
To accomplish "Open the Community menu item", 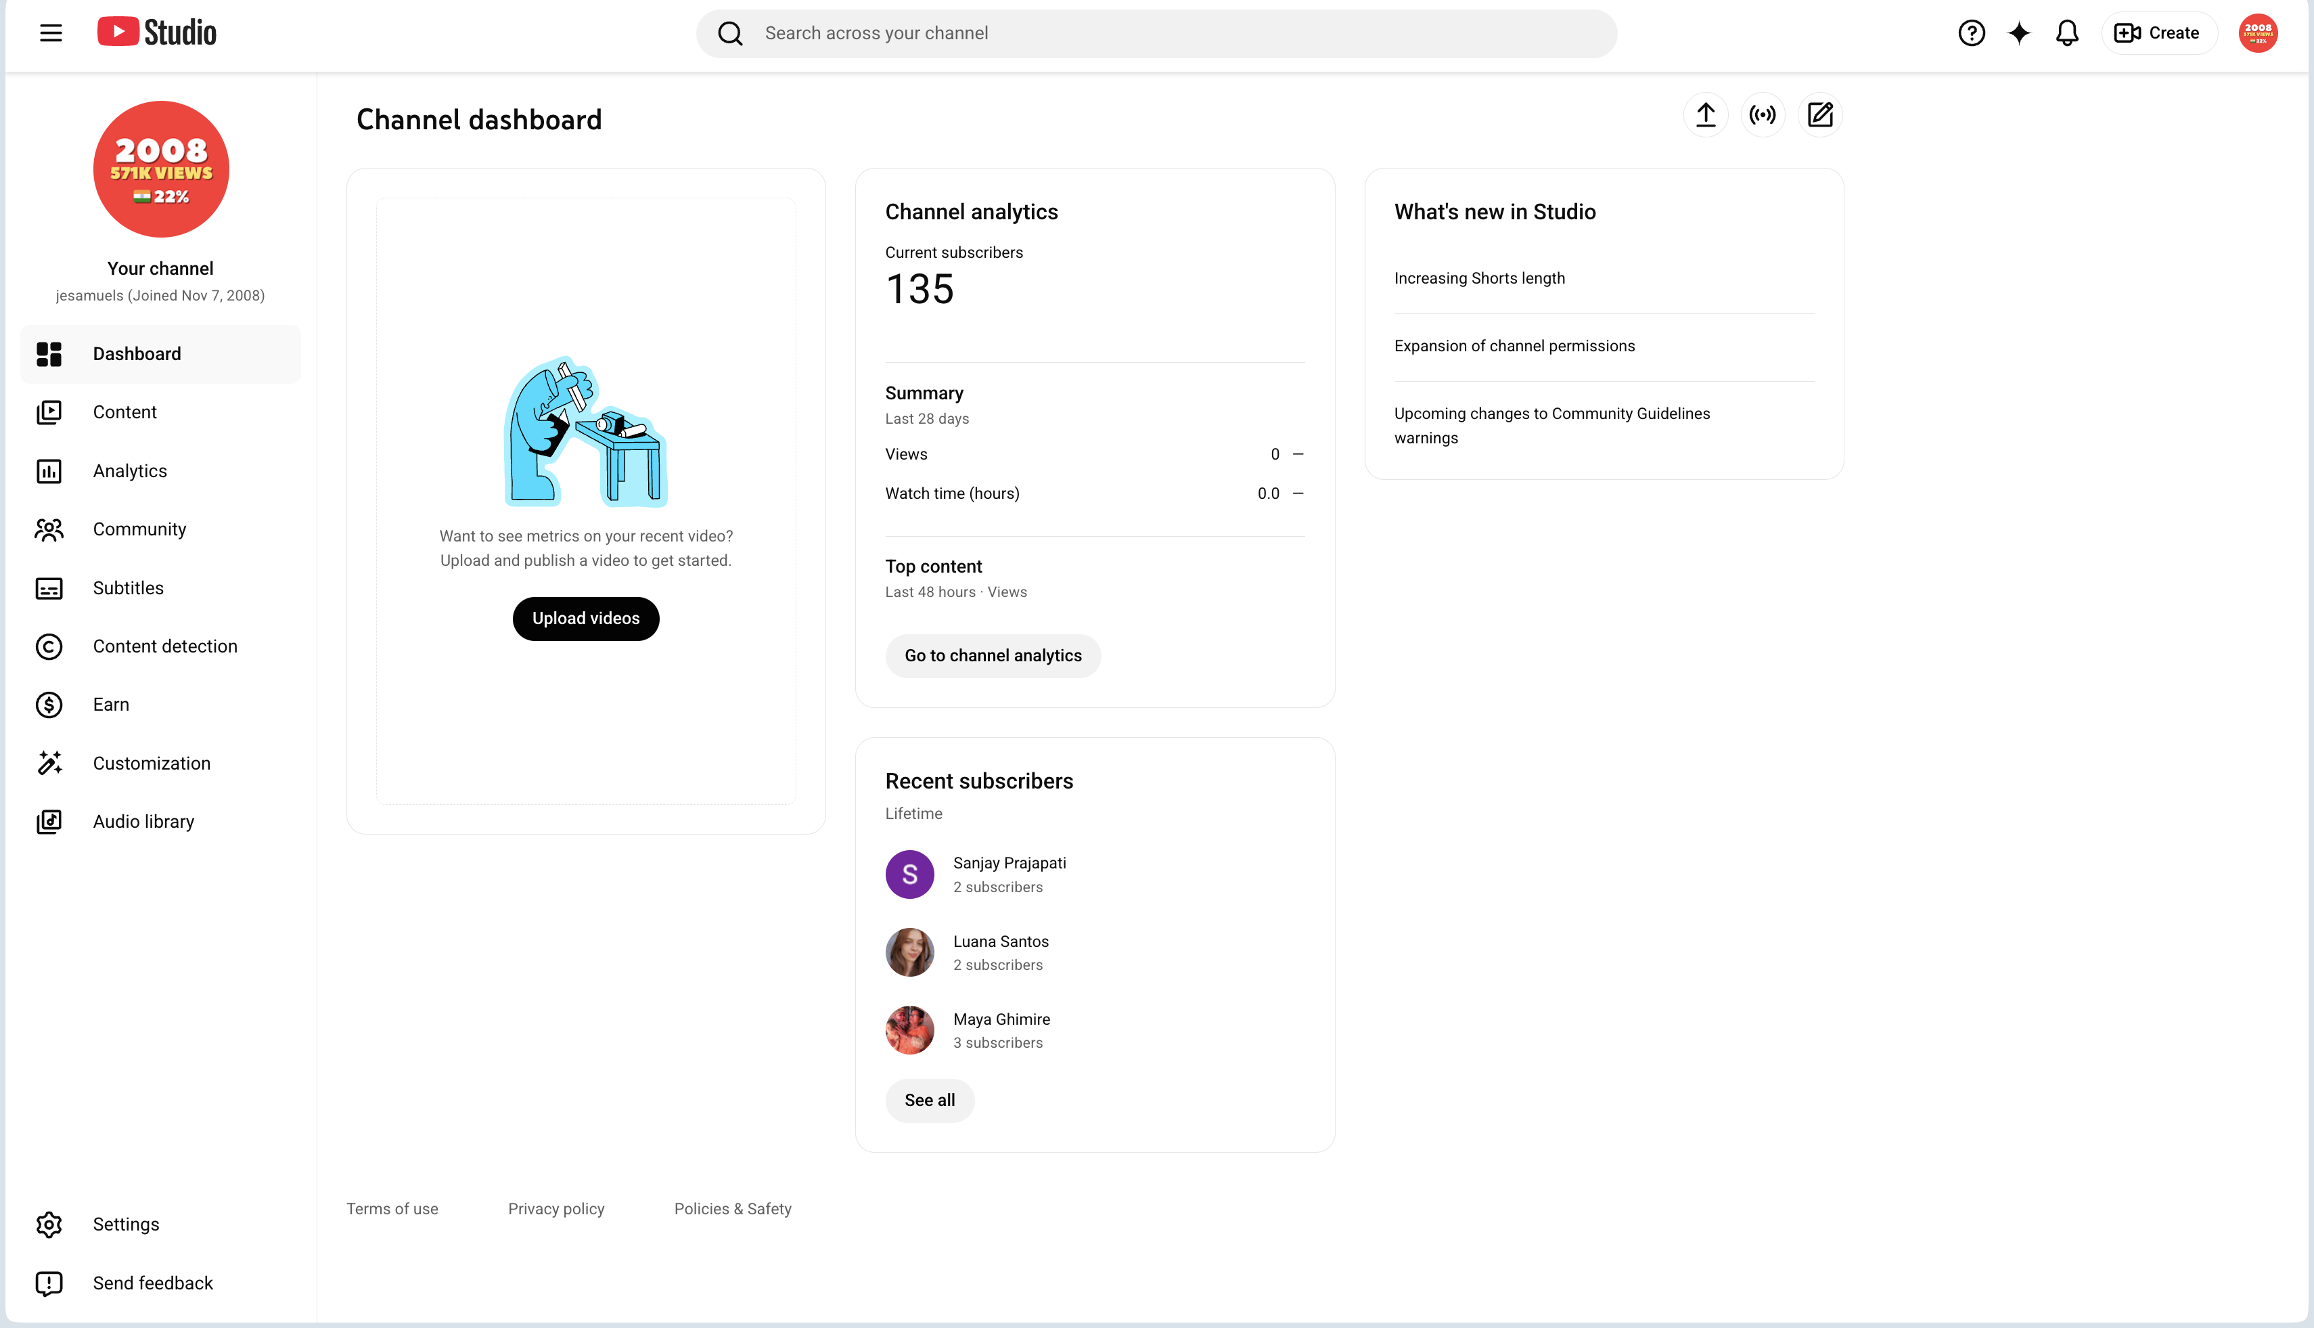I will [x=160, y=529].
